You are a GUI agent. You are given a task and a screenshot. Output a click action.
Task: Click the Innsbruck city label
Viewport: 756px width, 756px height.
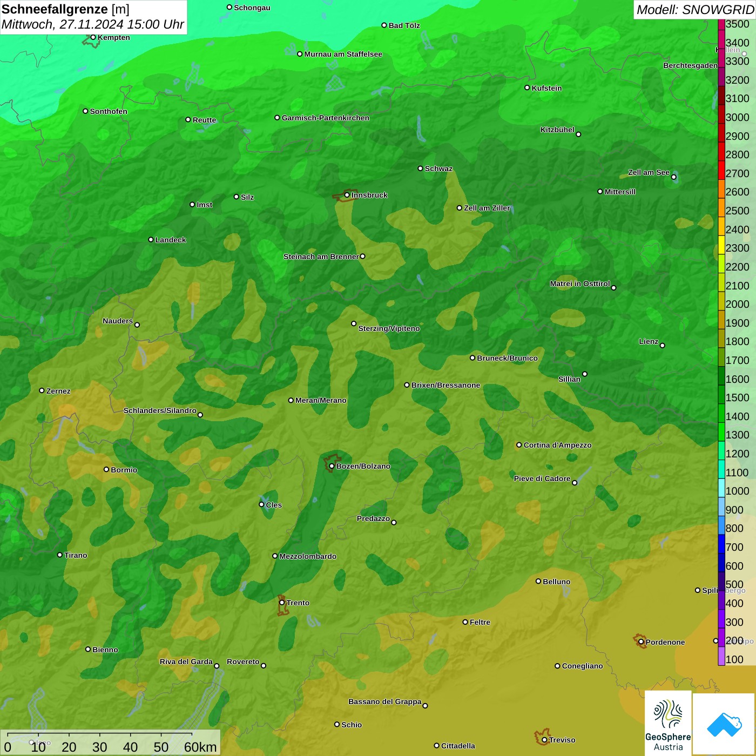(x=369, y=195)
